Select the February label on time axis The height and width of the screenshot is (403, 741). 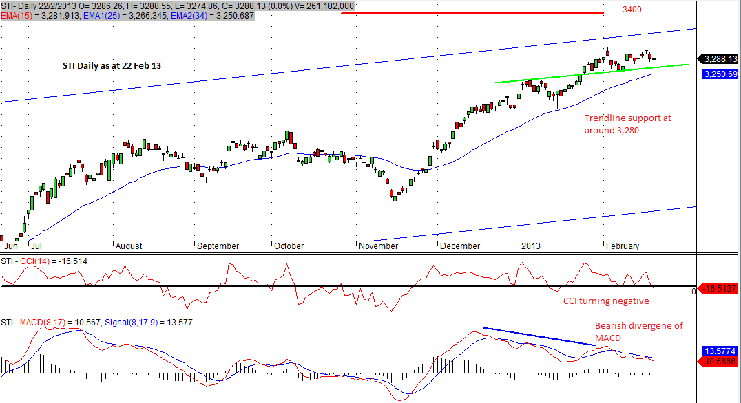pos(623,246)
